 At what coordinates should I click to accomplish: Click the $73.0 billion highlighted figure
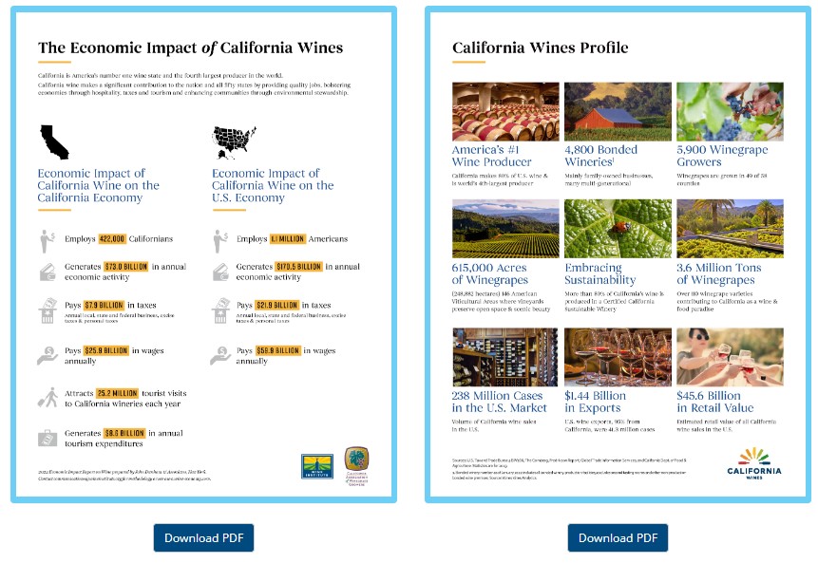127,268
